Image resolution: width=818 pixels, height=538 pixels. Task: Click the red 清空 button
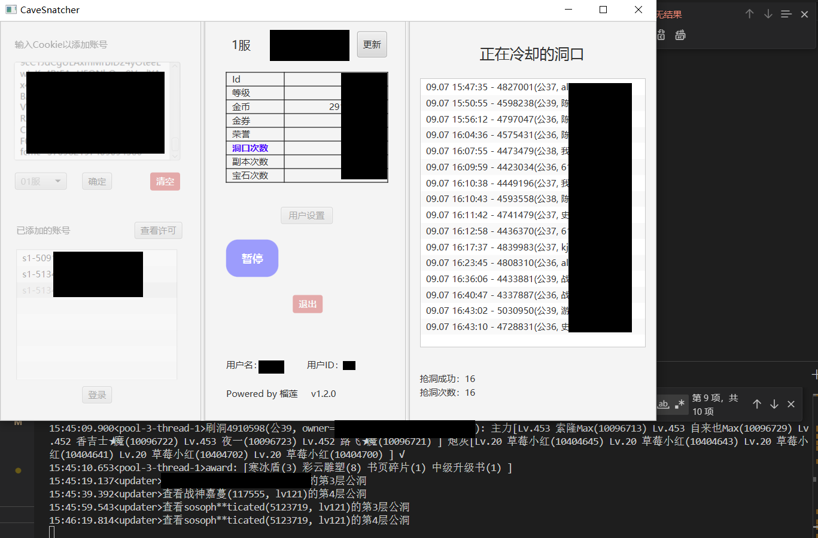coord(165,181)
